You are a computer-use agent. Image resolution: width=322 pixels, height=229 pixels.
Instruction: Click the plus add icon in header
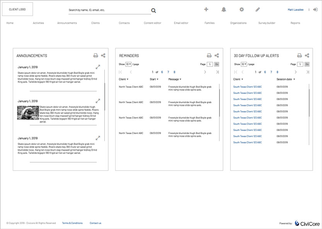click(206, 10)
